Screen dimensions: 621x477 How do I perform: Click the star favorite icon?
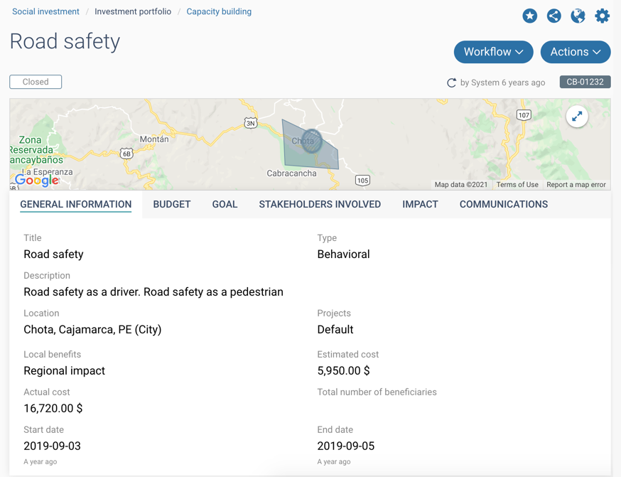pos(529,16)
